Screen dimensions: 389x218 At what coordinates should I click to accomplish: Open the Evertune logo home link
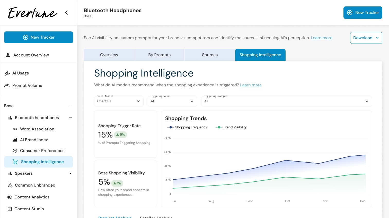[x=33, y=13]
